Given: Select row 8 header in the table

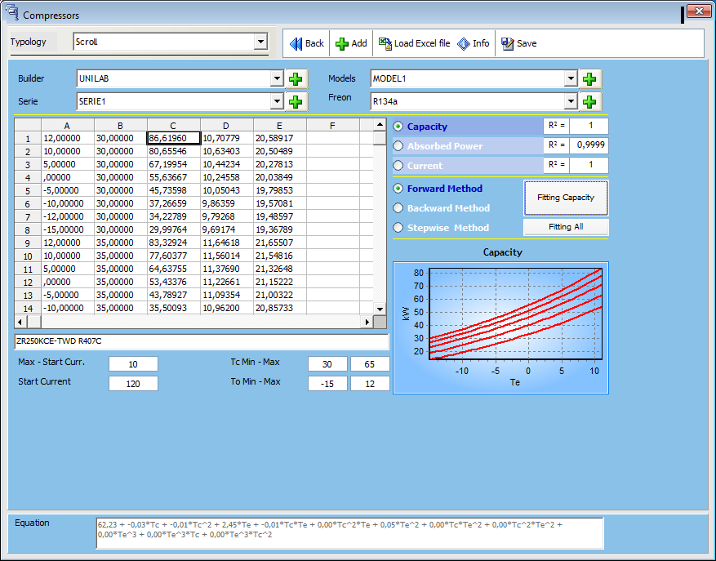Looking at the screenshot, I should [x=28, y=229].
